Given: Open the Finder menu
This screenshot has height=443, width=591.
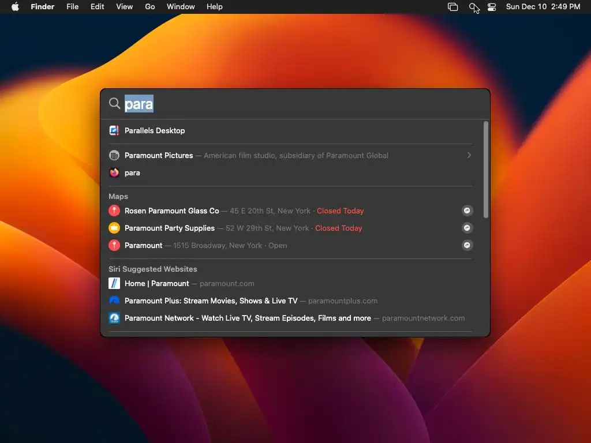Looking at the screenshot, I should 42,7.
